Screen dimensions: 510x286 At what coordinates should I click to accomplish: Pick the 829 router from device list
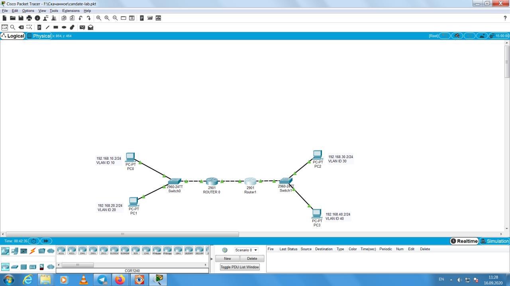click(x=135, y=251)
